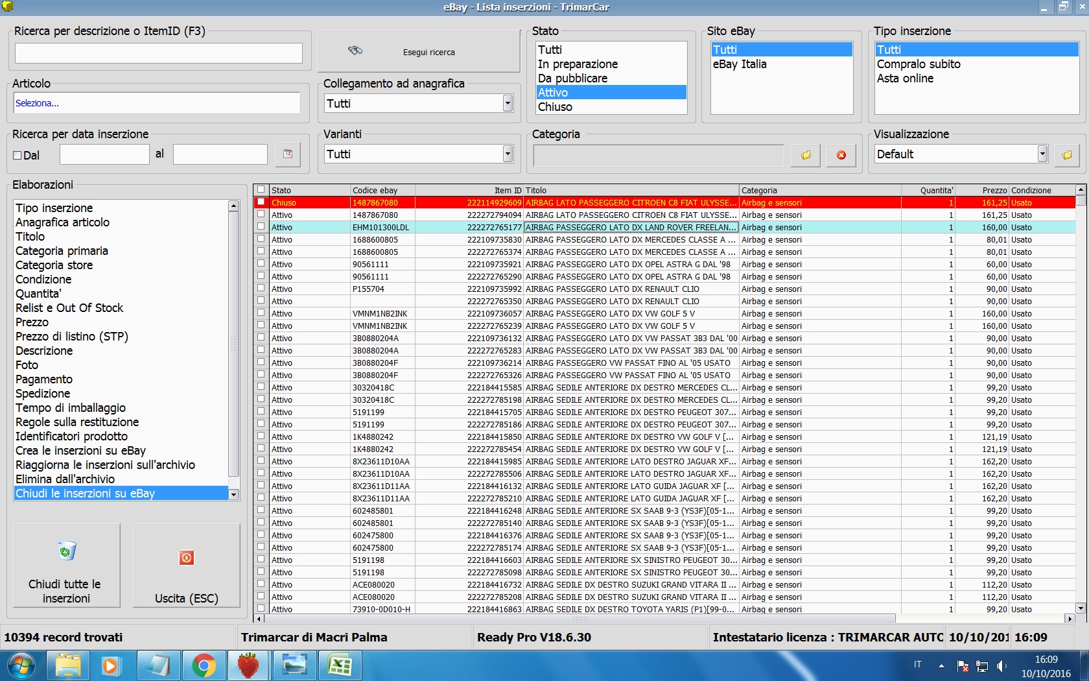This screenshot has width=1089, height=681.
Task: Select Tutti in the Stato list
Action: coord(611,50)
